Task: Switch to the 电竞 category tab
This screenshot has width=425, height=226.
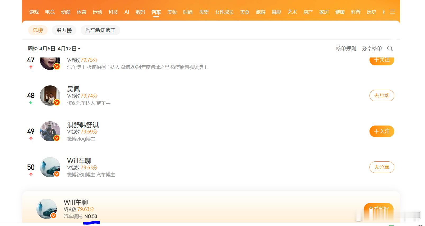Action: [50, 12]
